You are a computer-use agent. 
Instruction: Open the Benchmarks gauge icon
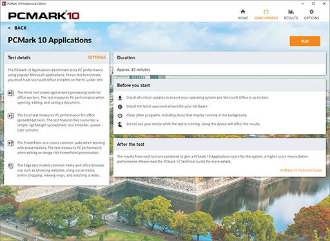coord(266,12)
